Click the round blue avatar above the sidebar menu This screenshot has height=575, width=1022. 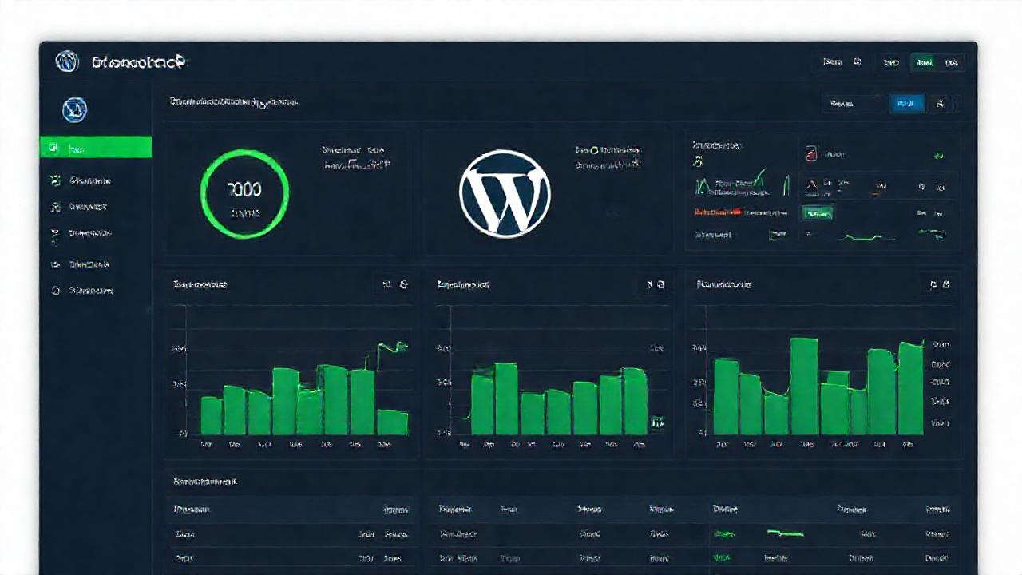(x=74, y=109)
